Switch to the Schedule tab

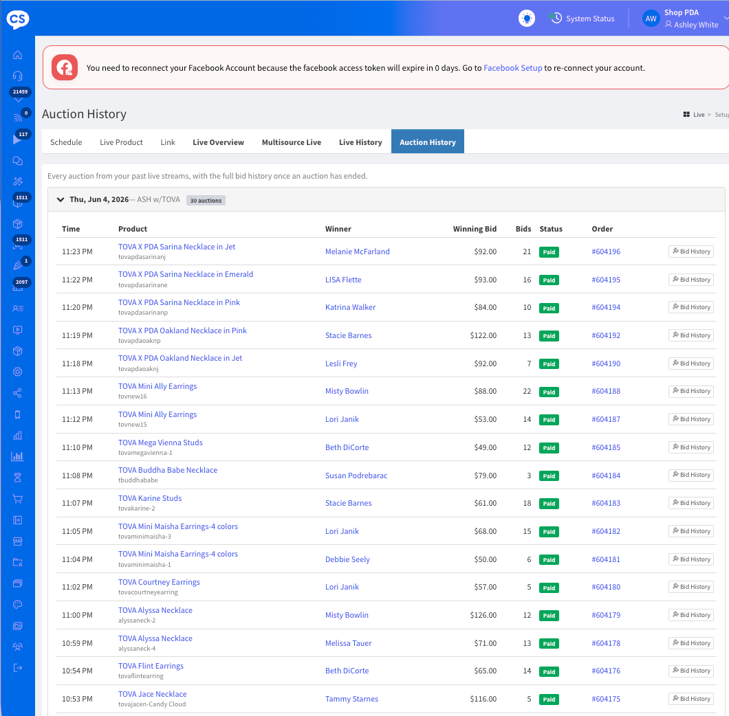pyautogui.click(x=66, y=142)
